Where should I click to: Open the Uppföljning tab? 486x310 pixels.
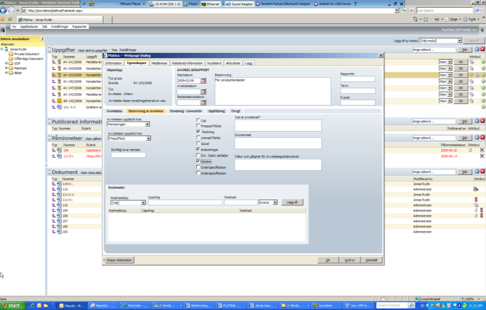coord(216,111)
